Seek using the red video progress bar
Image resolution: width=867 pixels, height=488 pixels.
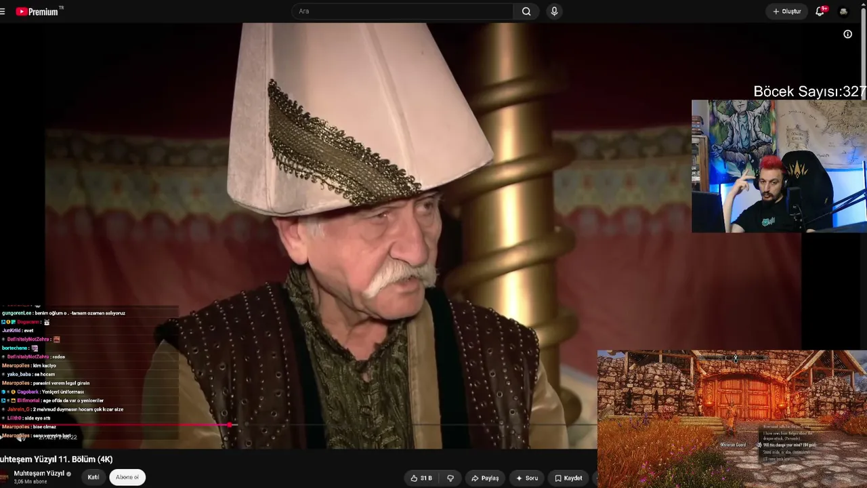(x=298, y=425)
